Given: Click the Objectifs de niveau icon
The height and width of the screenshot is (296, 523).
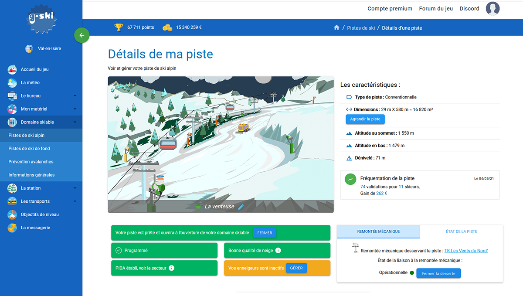Looking at the screenshot, I should click(x=12, y=214).
